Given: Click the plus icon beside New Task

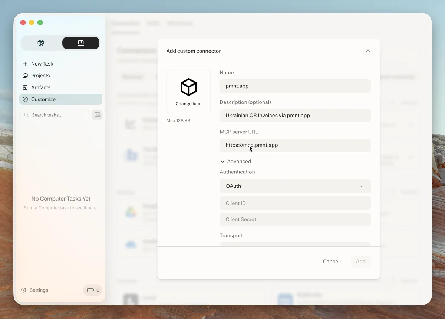Looking at the screenshot, I should [25, 64].
